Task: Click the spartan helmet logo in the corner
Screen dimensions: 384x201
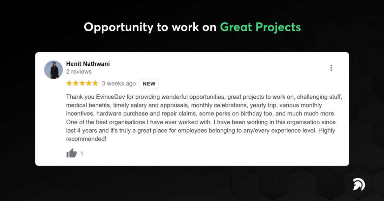Action: coord(359,184)
